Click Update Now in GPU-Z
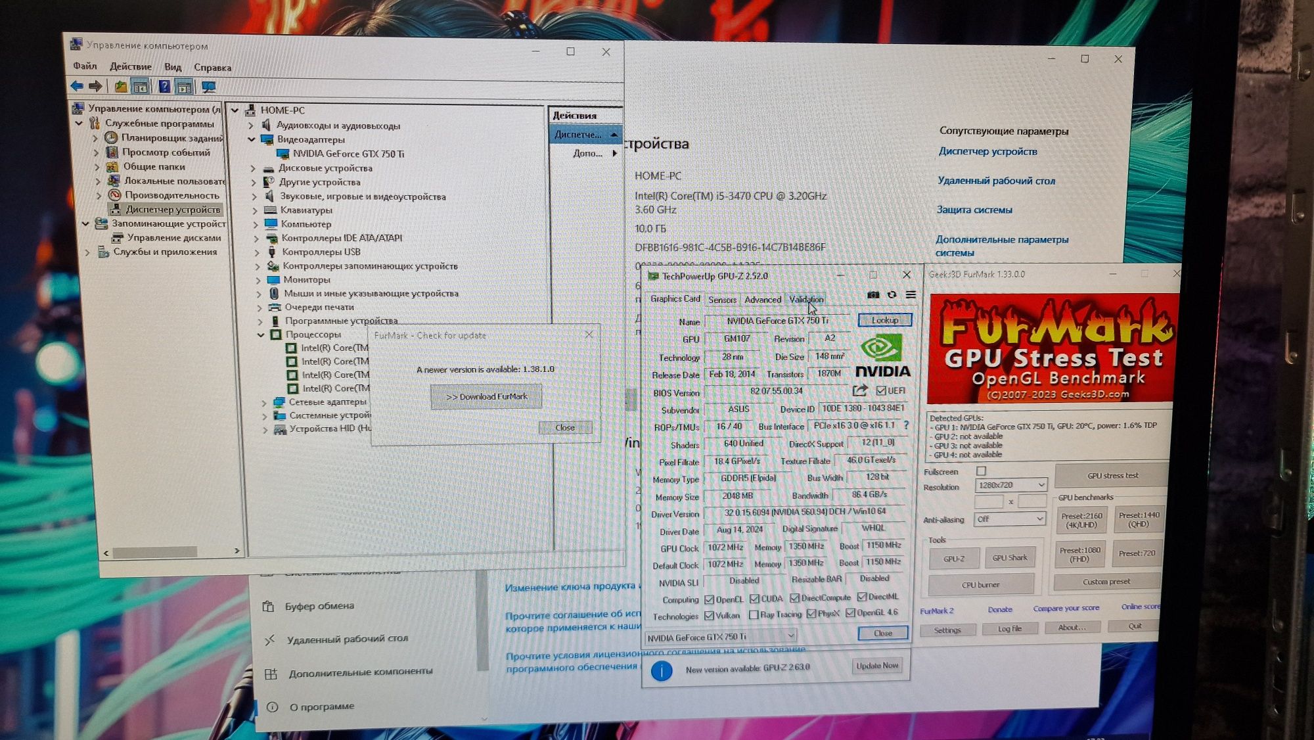Image resolution: width=1314 pixels, height=740 pixels. (877, 666)
